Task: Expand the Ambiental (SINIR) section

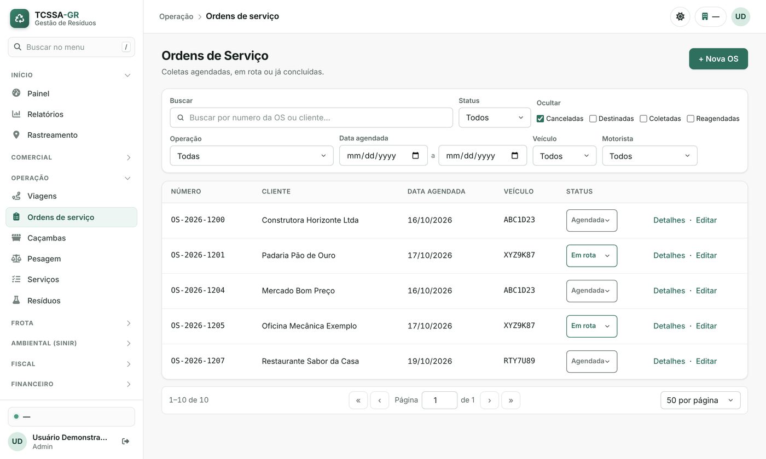Action: pyautogui.click(x=71, y=343)
